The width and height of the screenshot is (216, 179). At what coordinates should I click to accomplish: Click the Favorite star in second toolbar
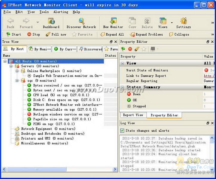(82, 34)
